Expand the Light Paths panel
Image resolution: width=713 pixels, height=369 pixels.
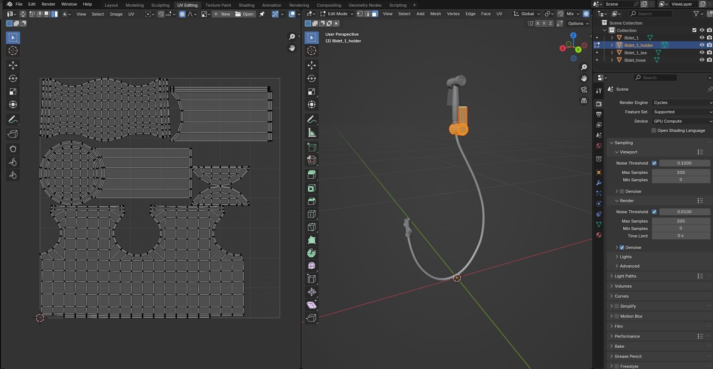click(x=625, y=276)
